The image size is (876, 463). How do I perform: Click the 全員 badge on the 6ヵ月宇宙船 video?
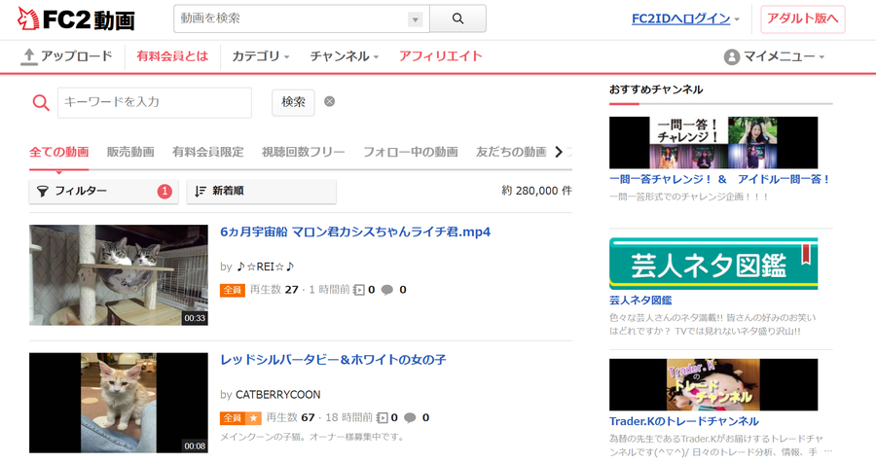pyautogui.click(x=233, y=290)
